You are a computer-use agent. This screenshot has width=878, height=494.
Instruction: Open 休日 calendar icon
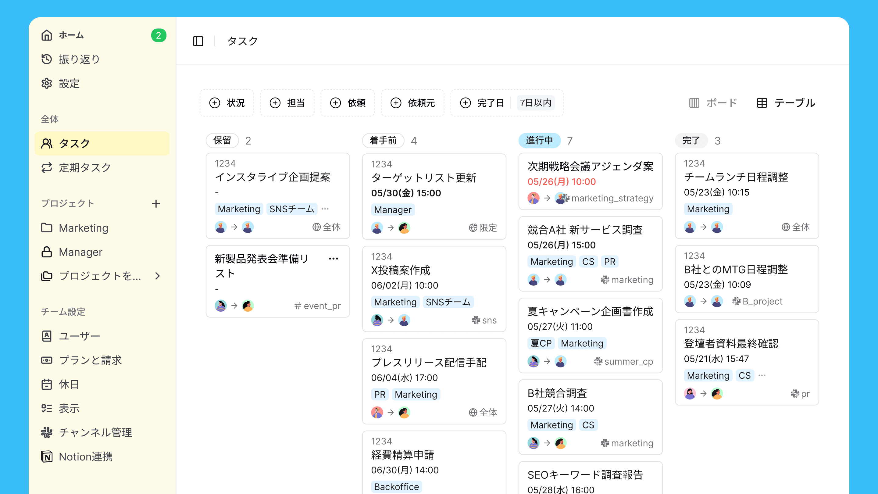point(47,384)
